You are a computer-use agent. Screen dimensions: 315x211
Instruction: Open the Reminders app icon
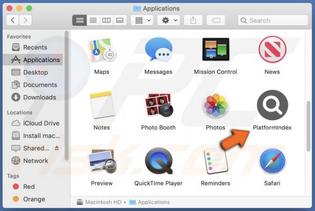215,161
